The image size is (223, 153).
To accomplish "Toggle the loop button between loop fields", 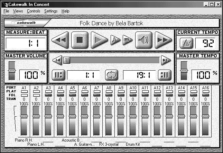I will (x=112, y=75).
